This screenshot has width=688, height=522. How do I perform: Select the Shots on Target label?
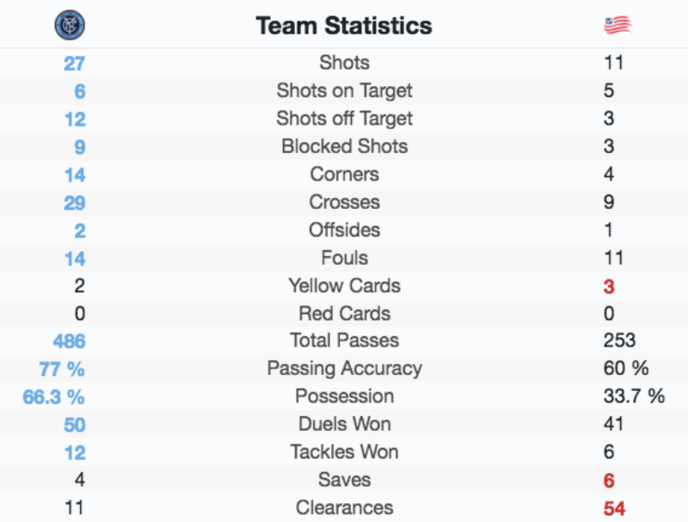(345, 91)
